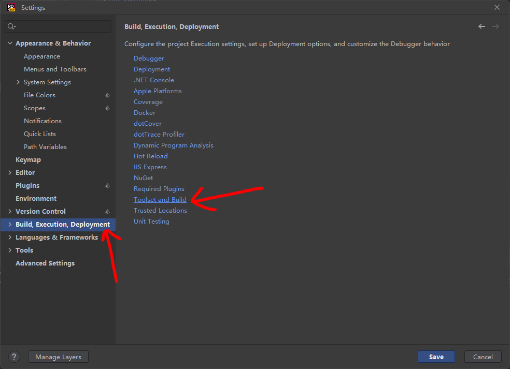Open the dotCover link
This screenshot has height=369, width=510.
click(x=148, y=124)
